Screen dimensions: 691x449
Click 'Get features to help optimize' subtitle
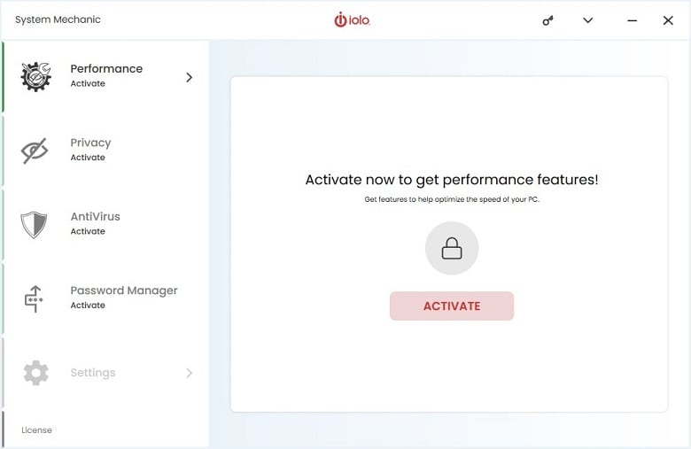(x=452, y=199)
